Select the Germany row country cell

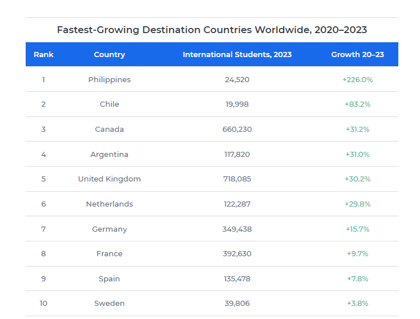point(109,229)
